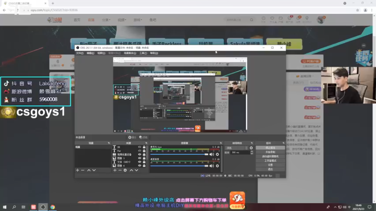Image resolution: width=376 pixels, height=211 pixels.
Task: Click the pop-out icon on the 场景 dock header
Action: (109, 143)
